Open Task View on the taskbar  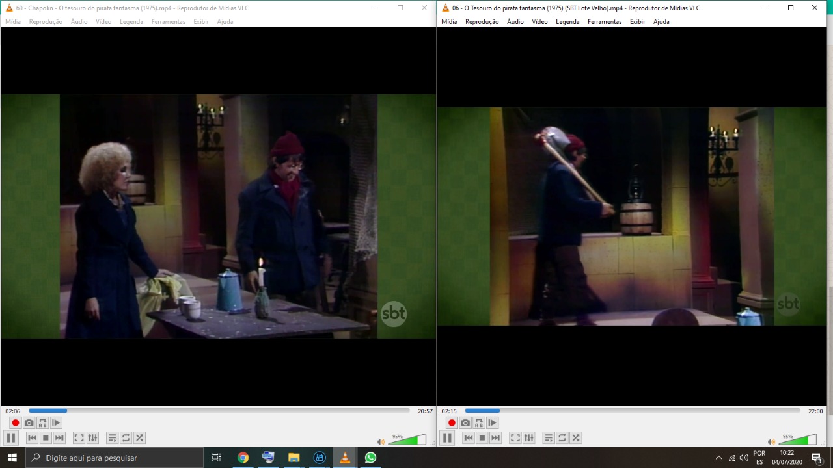click(217, 458)
